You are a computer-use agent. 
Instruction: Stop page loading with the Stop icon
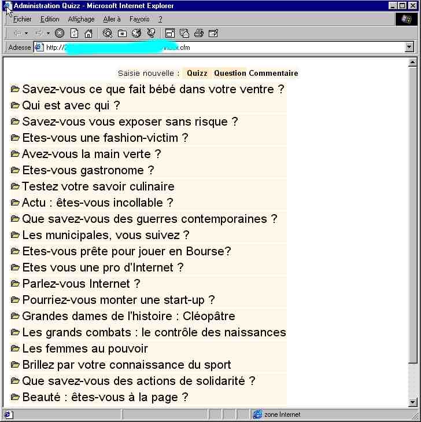coord(60,34)
